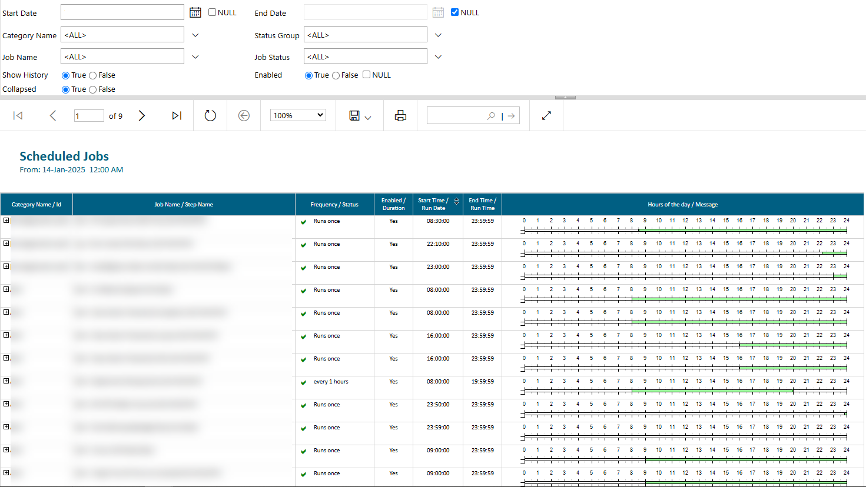The width and height of the screenshot is (866, 487).
Task: Open the End Date calendar picker
Action: pyautogui.click(x=438, y=12)
